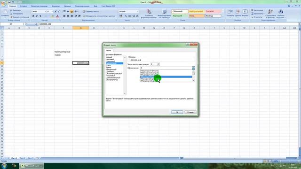Image resolution: width=301 pixels, height=169 pixels.
Task: Click the decrease indent icon
Action: point(76,16)
